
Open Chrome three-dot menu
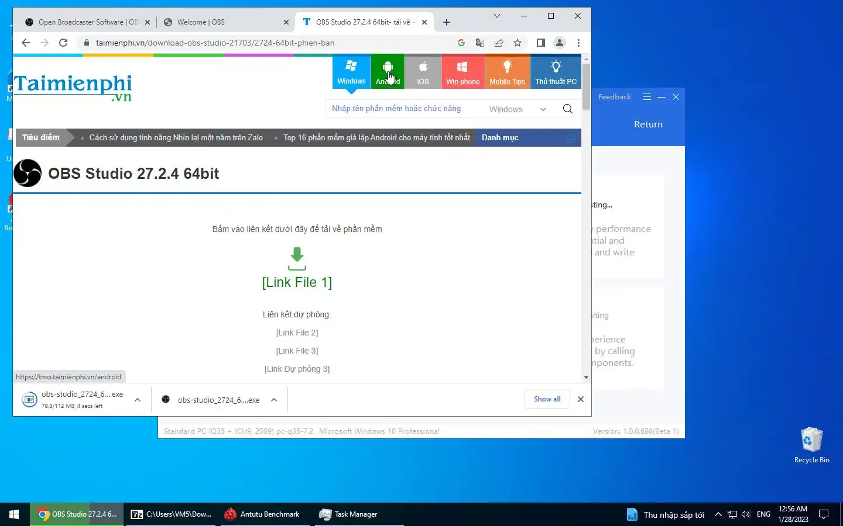click(578, 43)
